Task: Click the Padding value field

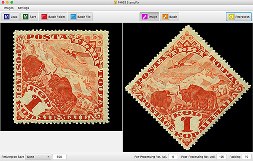Action: (x=246, y=157)
